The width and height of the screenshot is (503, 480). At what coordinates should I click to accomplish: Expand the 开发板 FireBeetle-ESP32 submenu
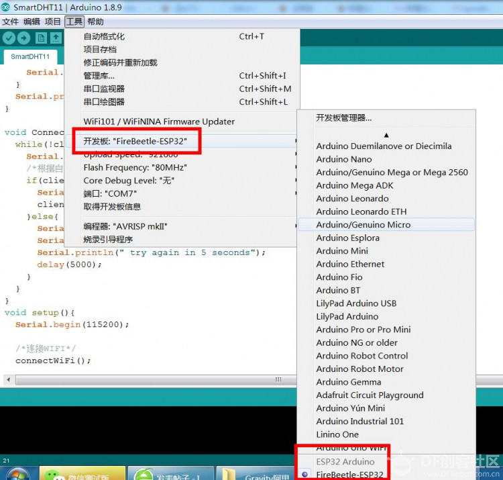click(x=182, y=141)
